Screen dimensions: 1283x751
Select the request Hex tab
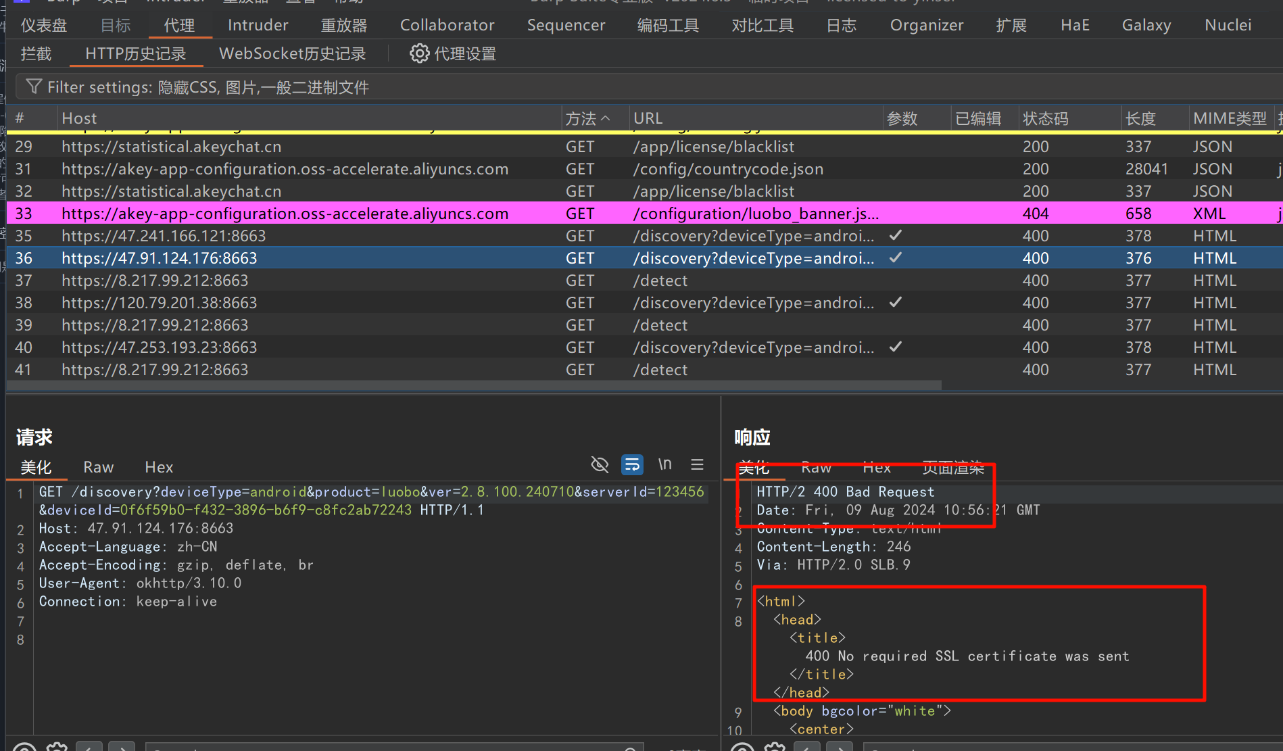pos(159,467)
